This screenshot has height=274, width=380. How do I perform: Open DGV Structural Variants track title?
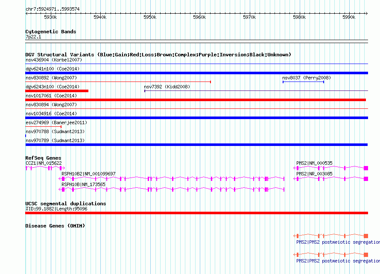pyautogui.click(x=158, y=55)
